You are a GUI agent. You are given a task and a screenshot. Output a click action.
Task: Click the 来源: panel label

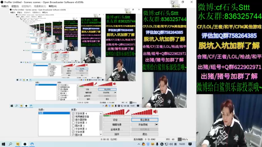(74, 110)
